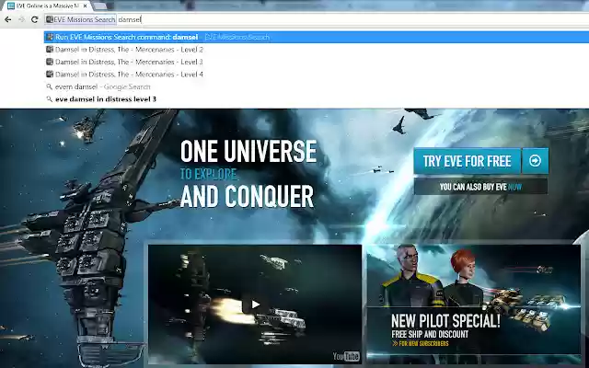Image resolution: width=589 pixels, height=368 pixels.
Task: Click TRY EVE FOR FREE button
Action: coord(467,161)
